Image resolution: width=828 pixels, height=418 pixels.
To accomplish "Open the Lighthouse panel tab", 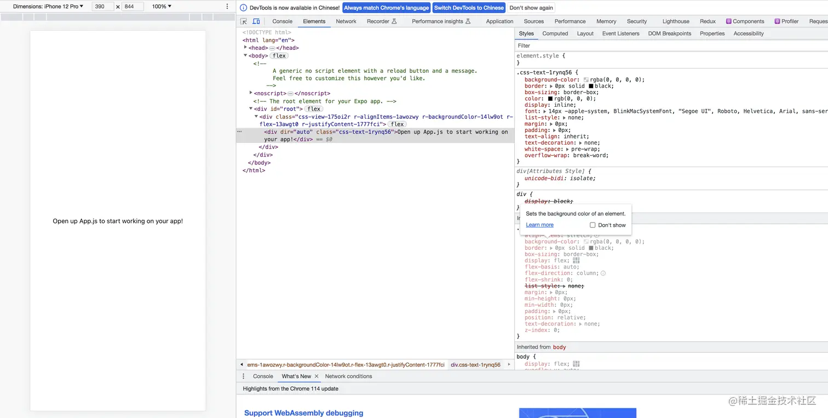I will tap(676, 21).
